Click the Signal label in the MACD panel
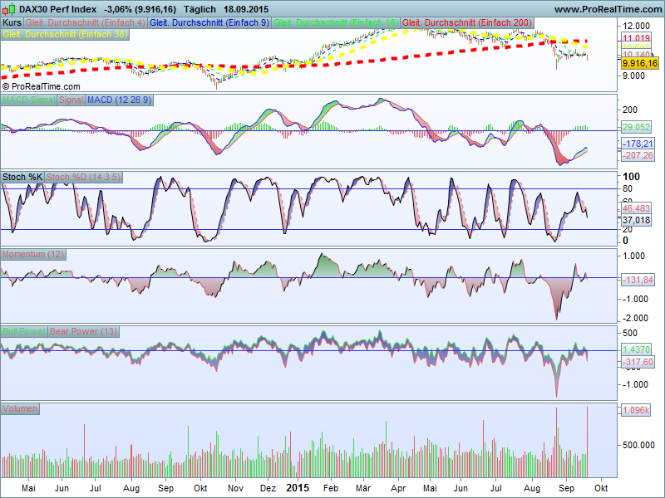This screenshot has height=498, width=665. tap(71, 100)
